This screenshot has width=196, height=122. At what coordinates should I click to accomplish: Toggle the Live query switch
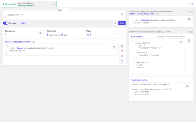click(6, 23)
